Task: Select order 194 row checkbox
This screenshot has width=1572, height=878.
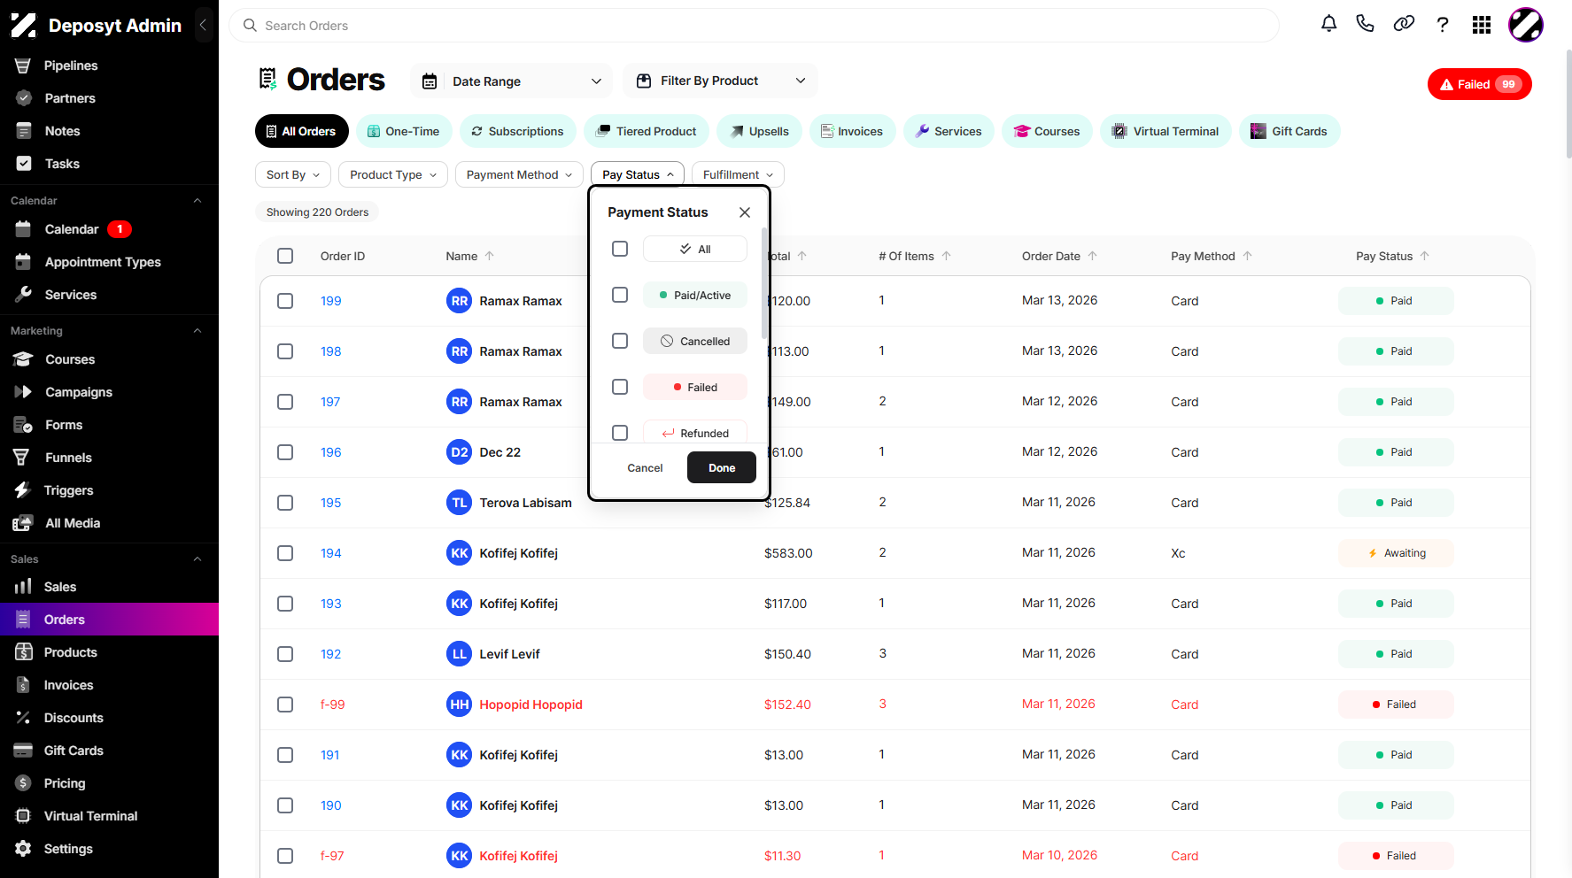Action: [x=285, y=553]
